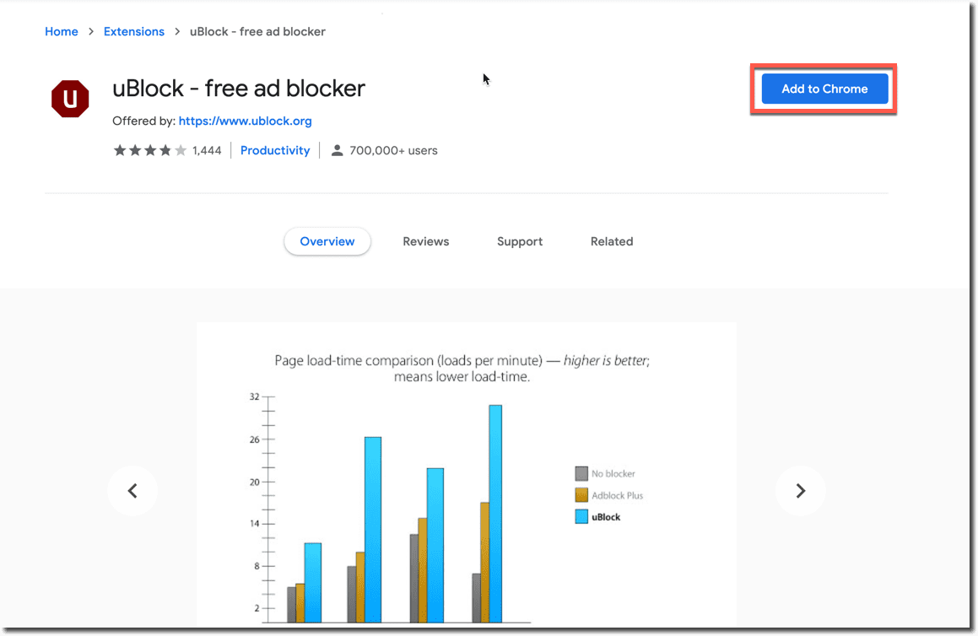Click the previous screenshot arrow
The height and width of the screenshot is (636, 978).
pyautogui.click(x=132, y=490)
